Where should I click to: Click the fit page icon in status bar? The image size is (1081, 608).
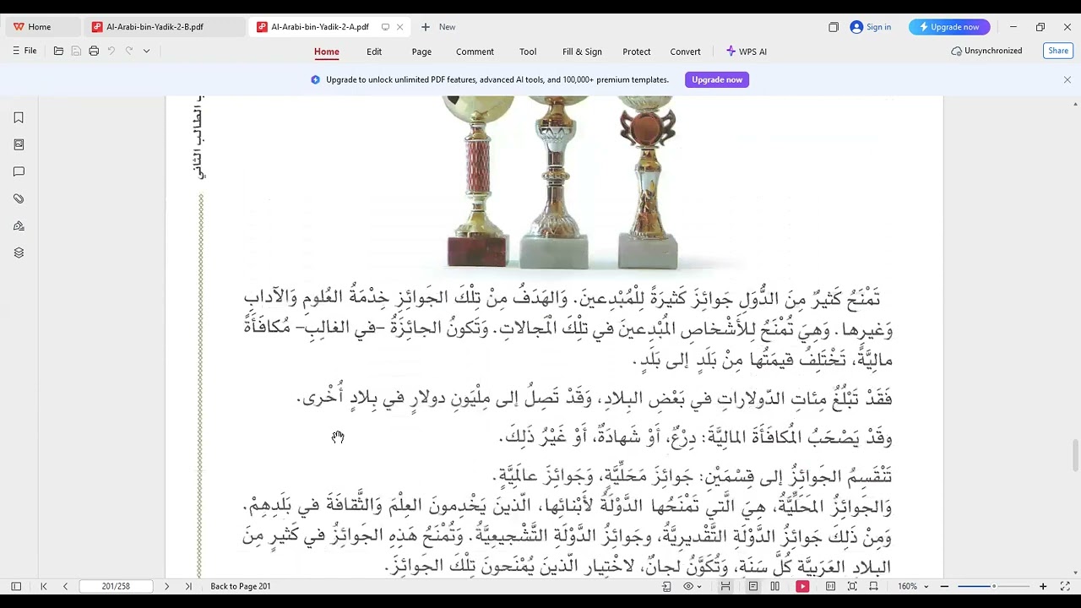coord(852,586)
